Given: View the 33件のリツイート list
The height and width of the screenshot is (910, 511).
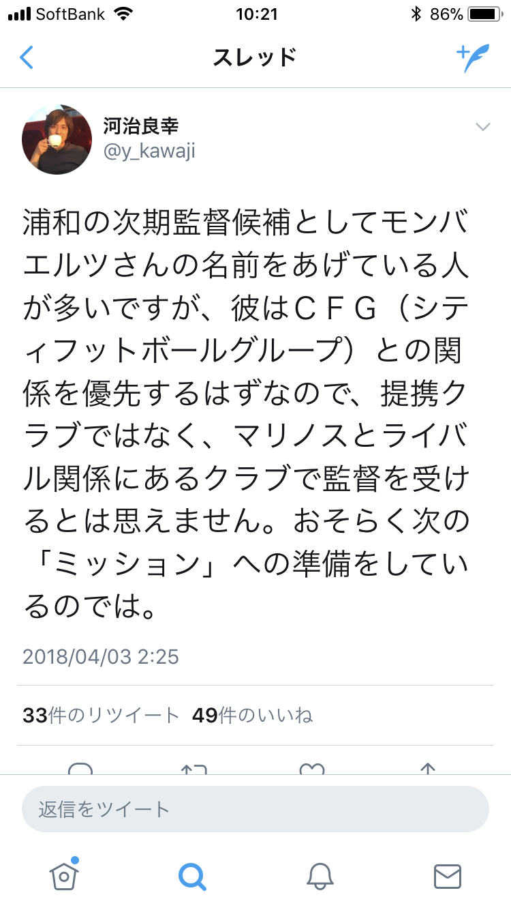Looking at the screenshot, I should tap(101, 715).
